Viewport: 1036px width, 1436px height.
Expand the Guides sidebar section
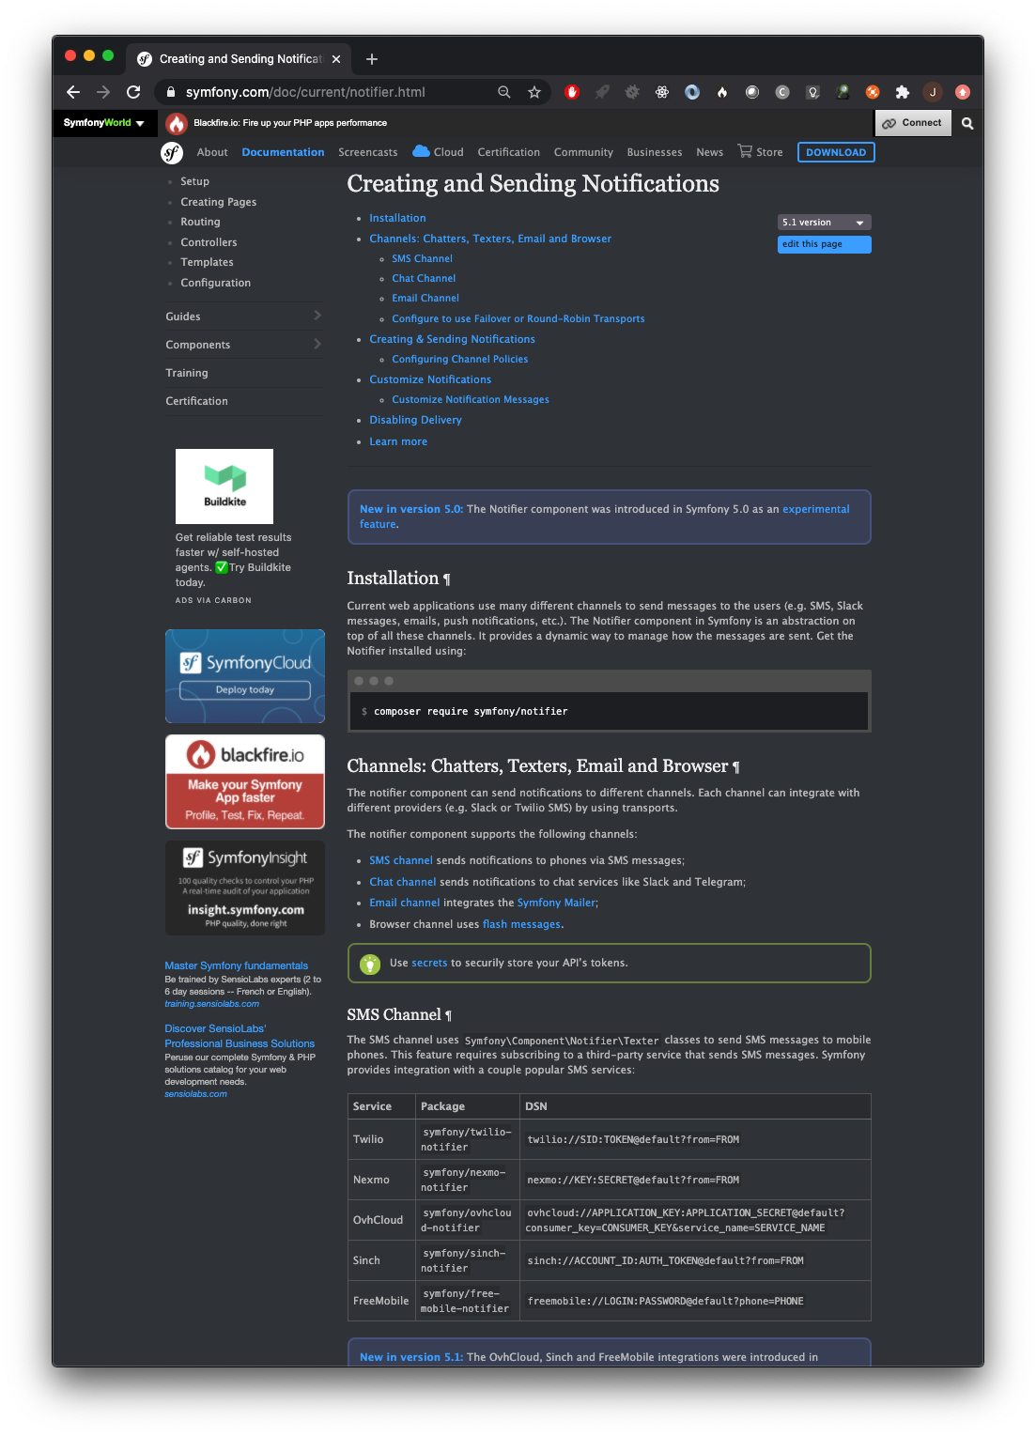pyautogui.click(x=244, y=317)
